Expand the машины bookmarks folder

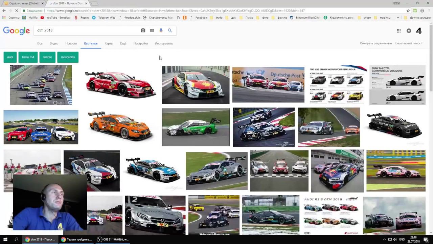click(383, 18)
